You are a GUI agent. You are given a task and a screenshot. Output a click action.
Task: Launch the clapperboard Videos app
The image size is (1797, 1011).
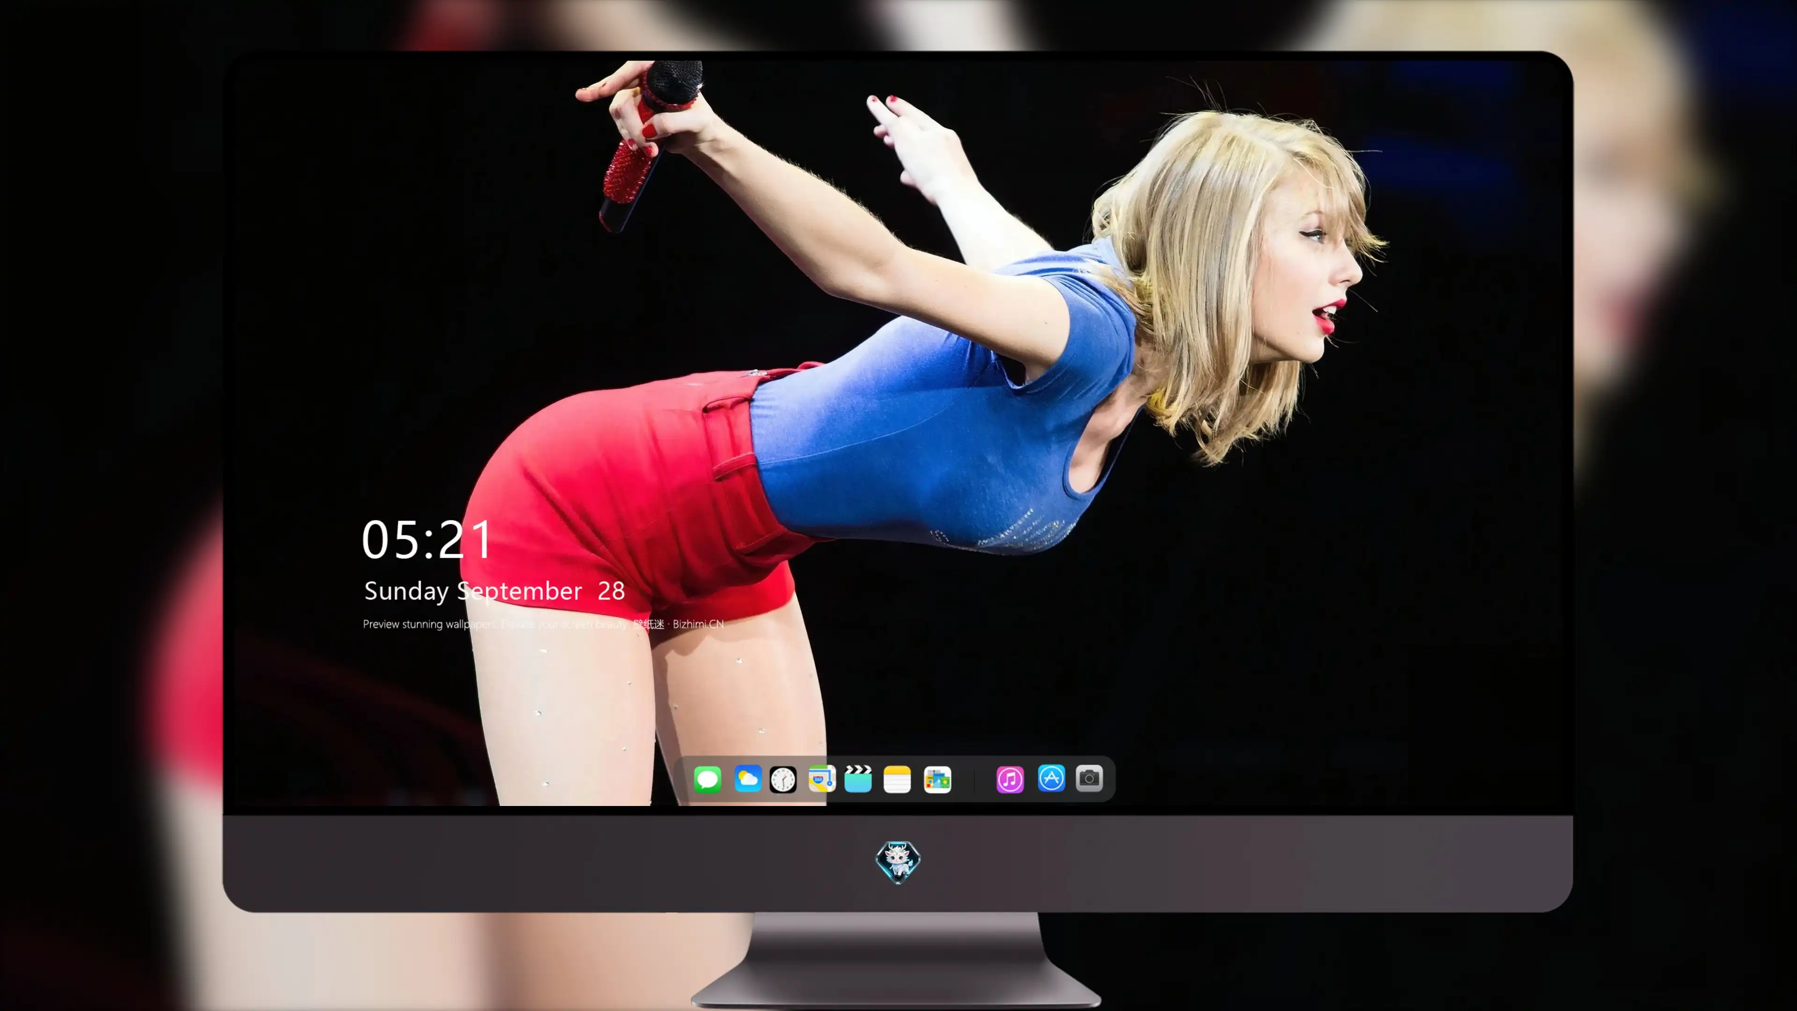click(858, 779)
